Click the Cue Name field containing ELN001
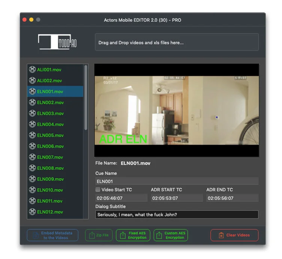The height and width of the screenshot is (259, 282). click(177, 181)
